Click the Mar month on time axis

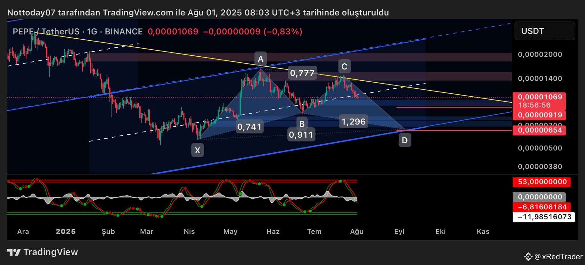[147, 231]
